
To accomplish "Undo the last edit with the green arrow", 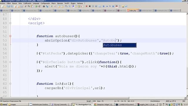I will click(36, 6).
